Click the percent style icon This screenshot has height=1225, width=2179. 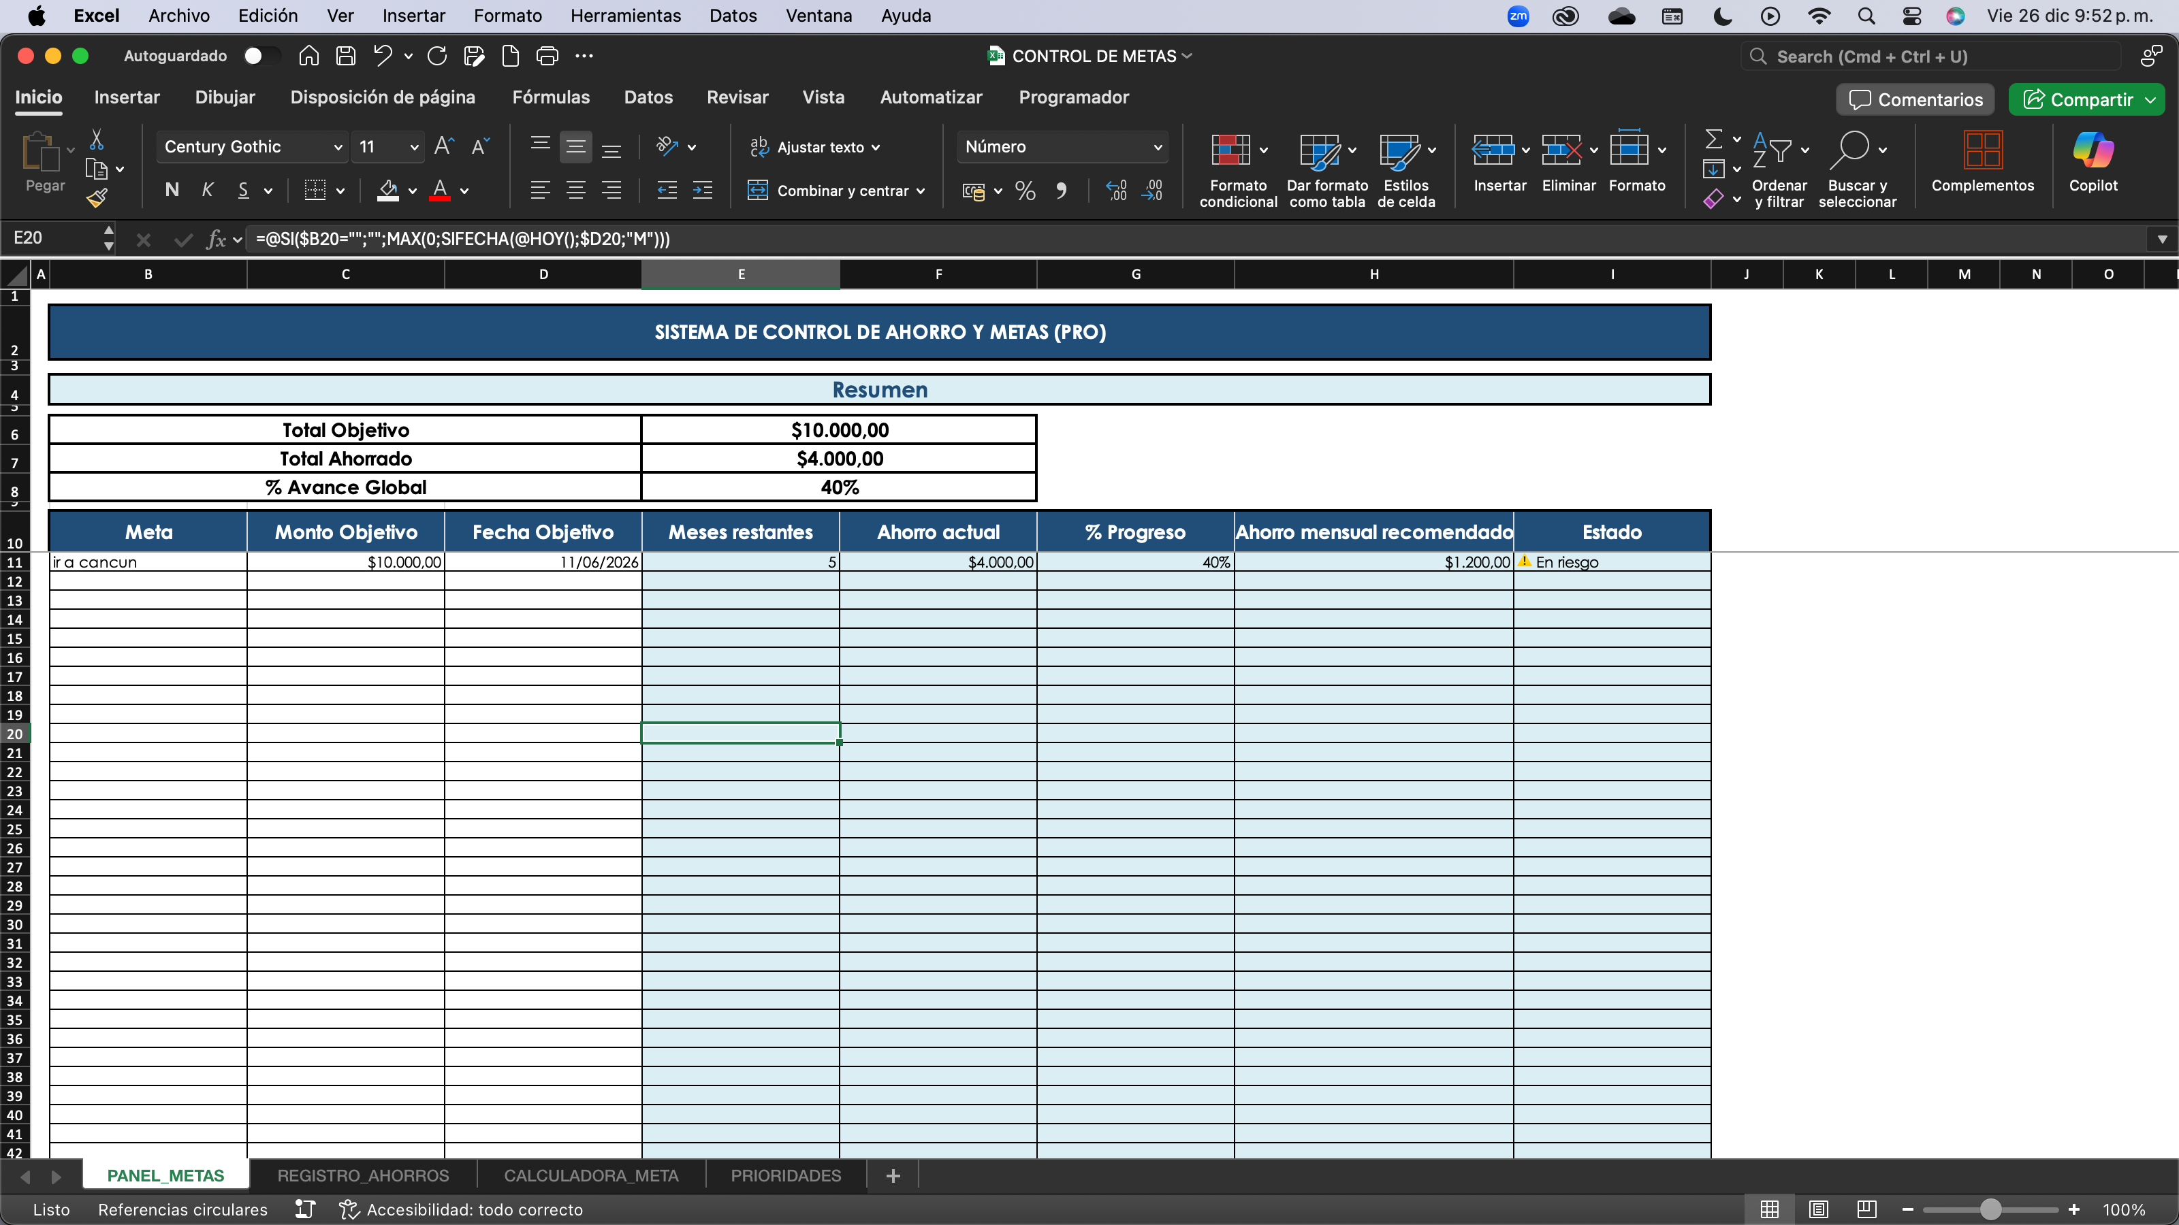click(1025, 191)
